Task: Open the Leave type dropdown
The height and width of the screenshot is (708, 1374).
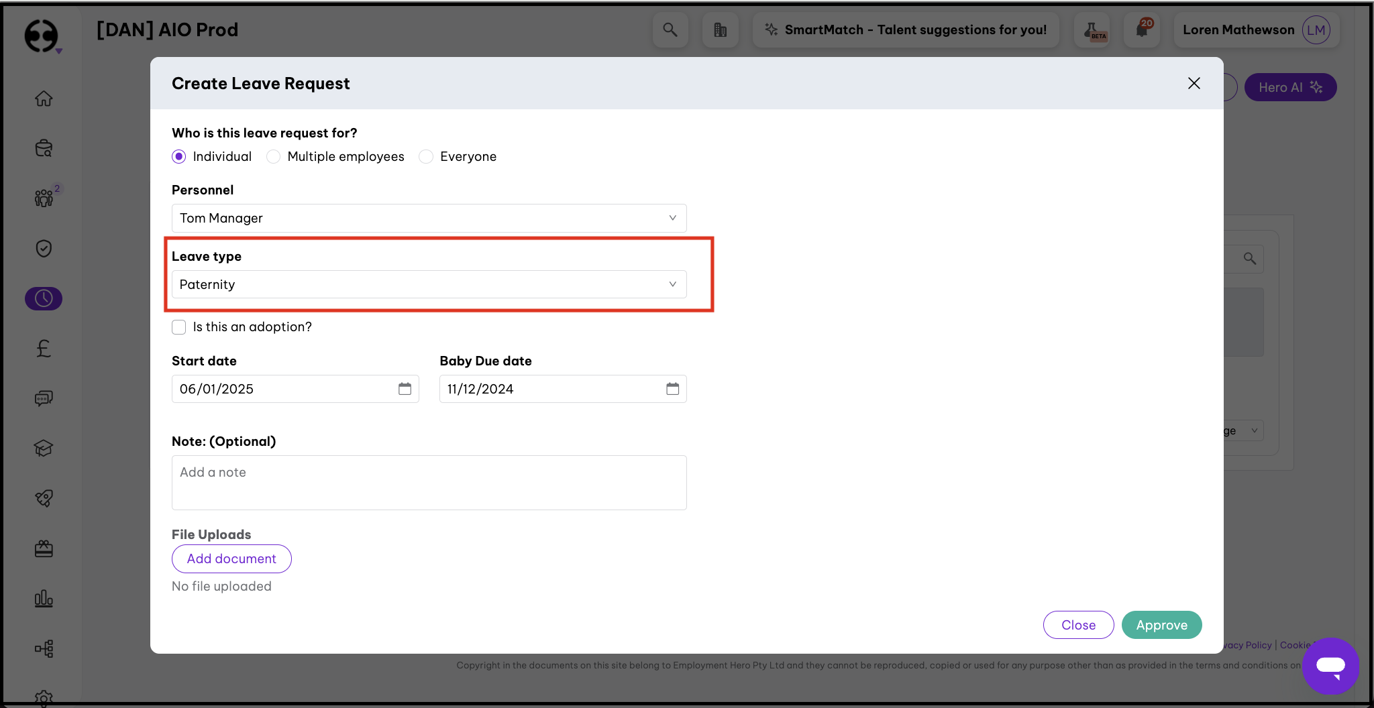Action: pos(429,284)
